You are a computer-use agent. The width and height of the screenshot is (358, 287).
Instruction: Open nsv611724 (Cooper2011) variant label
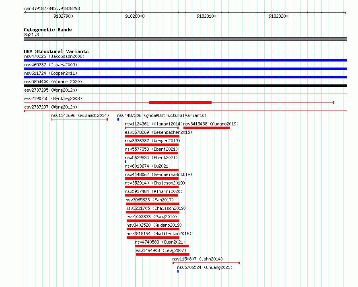click(51, 73)
